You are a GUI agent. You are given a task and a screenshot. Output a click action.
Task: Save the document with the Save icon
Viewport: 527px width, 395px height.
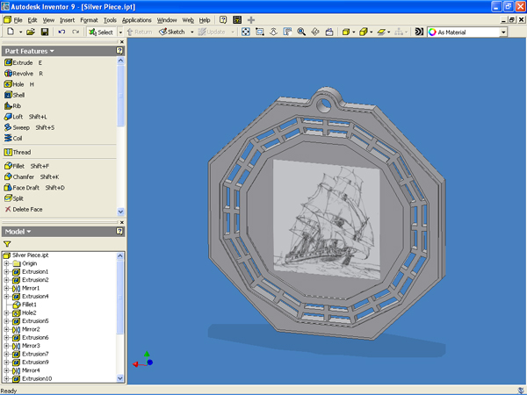[x=43, y=32]
